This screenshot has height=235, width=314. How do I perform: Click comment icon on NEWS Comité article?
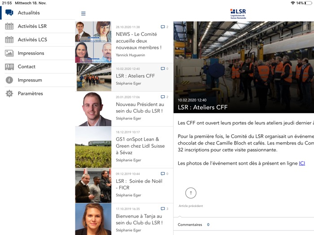coord(163,27)
